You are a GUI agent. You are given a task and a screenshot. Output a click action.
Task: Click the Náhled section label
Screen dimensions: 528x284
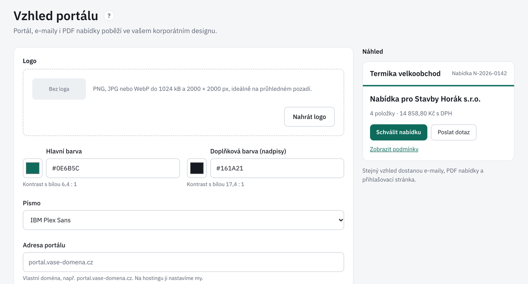coord(373,51)
